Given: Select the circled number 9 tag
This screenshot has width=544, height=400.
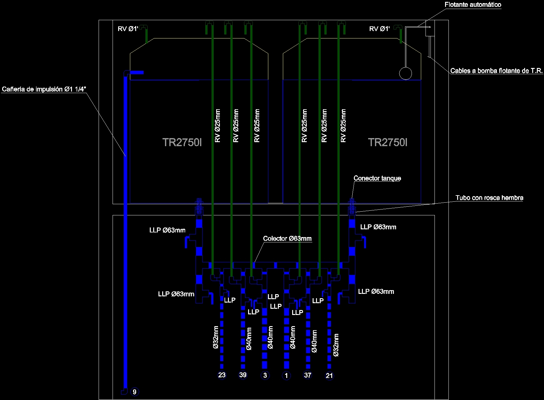Looking at the screenshot, I should (134, 392).
